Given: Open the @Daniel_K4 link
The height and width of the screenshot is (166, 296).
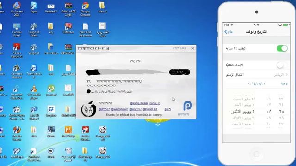Looking at the screenshot, I should click(x=150, y=109).
